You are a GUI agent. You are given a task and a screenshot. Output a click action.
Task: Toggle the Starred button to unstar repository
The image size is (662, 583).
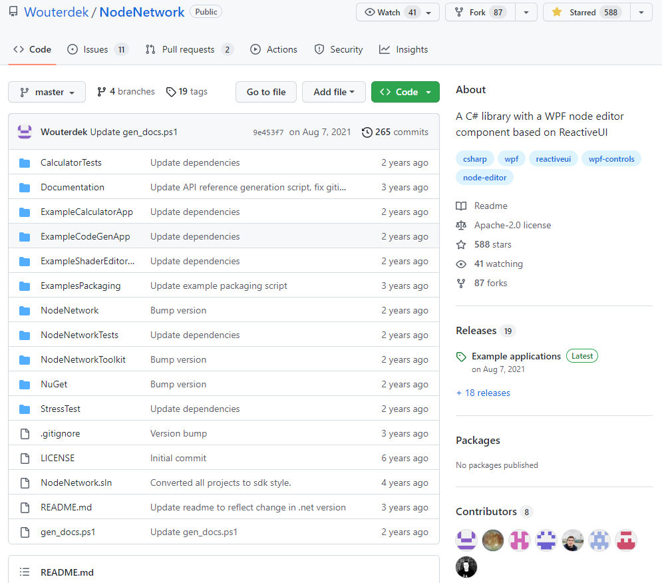(587, 12)
